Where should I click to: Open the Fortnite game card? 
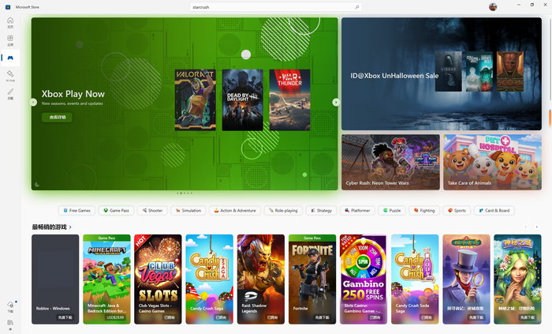click(312, 280)
